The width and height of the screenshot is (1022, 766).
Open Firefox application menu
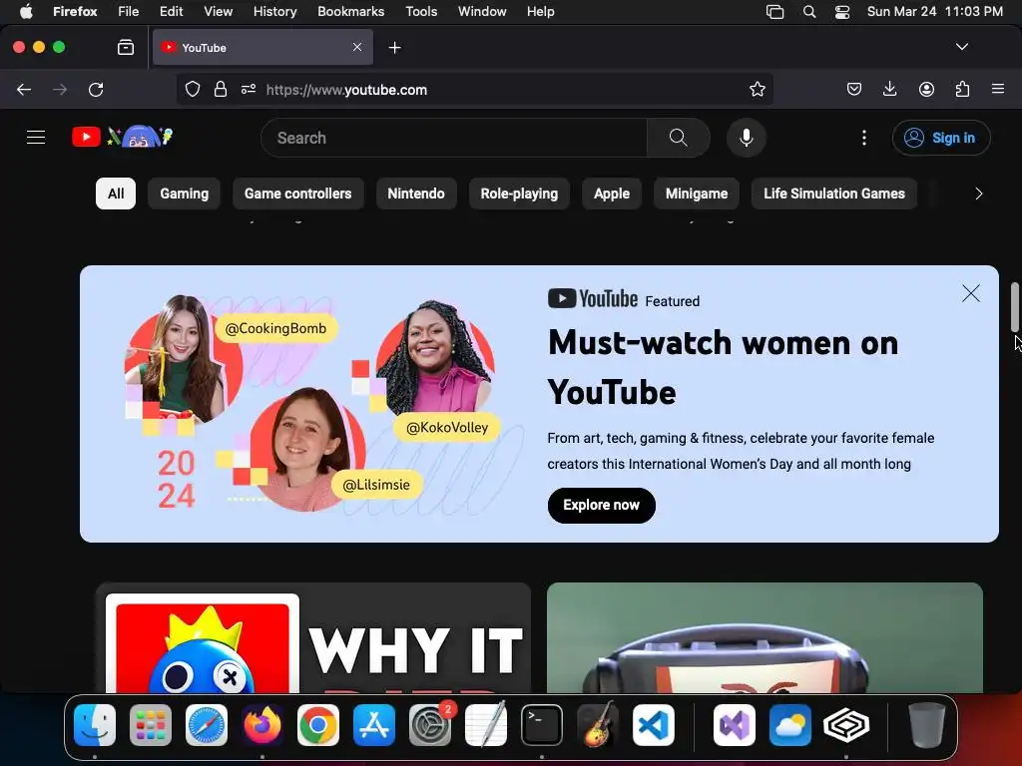[x=998, y=89]
